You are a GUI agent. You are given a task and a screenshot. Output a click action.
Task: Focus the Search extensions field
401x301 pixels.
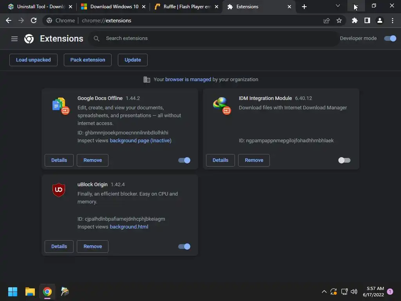point(213,38)
